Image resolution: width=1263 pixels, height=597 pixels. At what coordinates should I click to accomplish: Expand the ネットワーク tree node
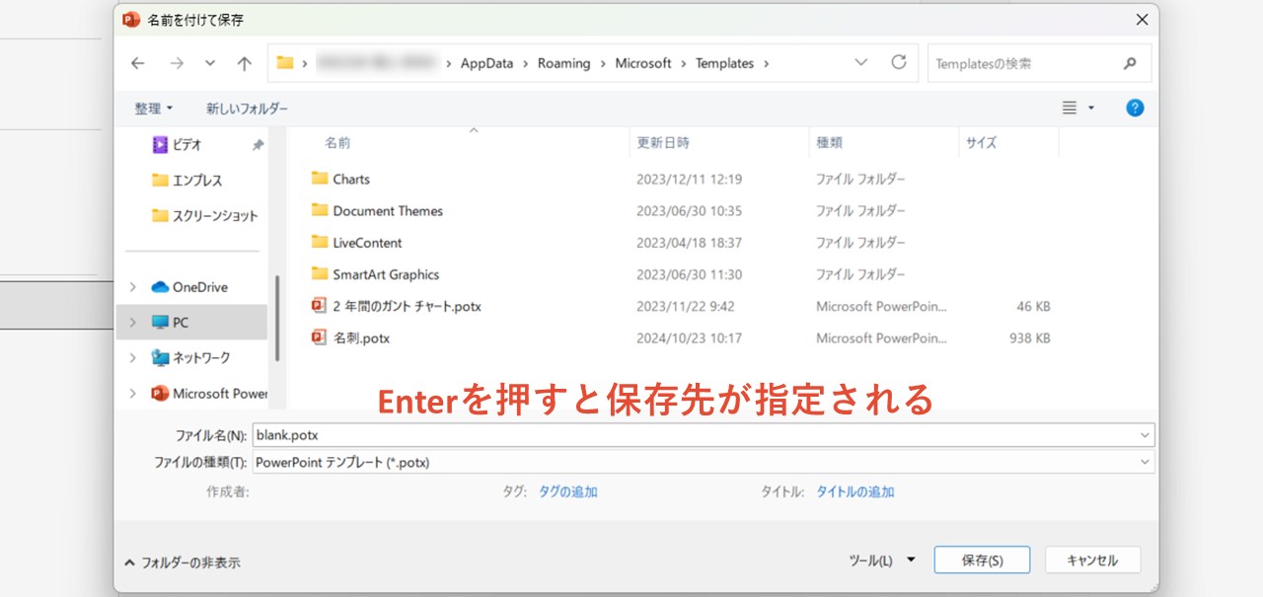point(133,358)
